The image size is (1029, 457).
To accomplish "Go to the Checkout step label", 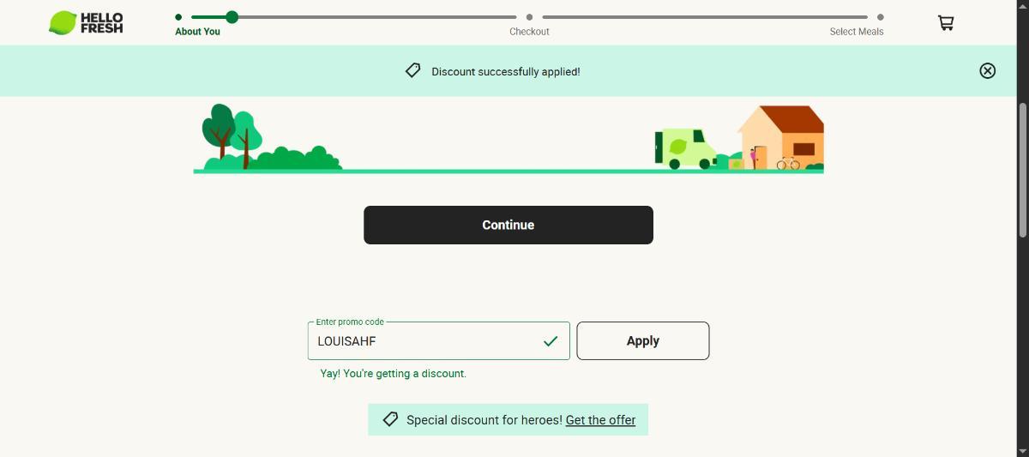I will [529, 32].
